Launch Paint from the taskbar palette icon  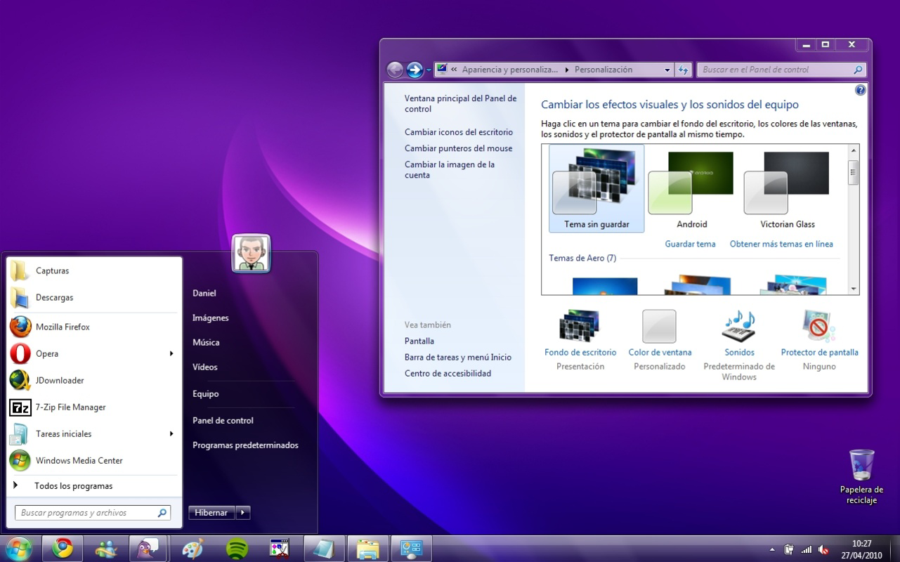point(193,549)
